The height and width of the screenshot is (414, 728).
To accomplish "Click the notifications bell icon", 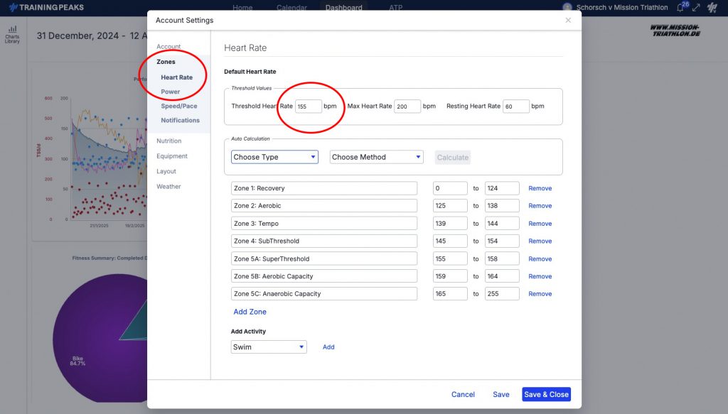I will click(682, 7).
